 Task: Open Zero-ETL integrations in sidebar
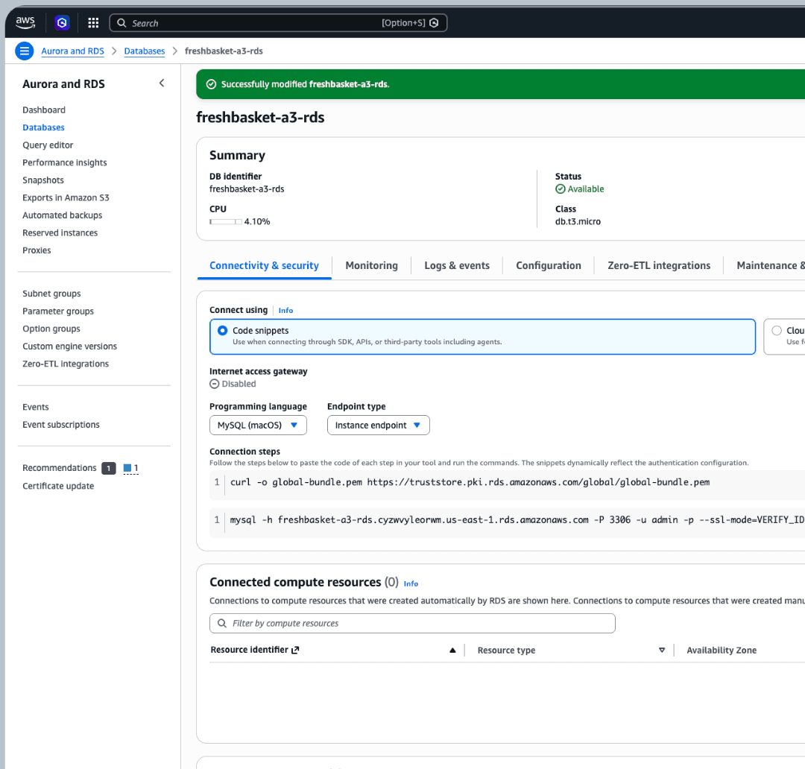(x=66, y=364)
